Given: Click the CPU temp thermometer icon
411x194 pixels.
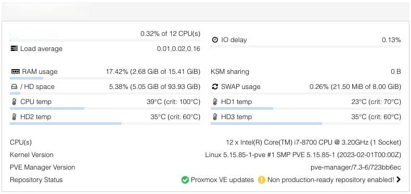Looking at the screenshot, I should coord(14,102).
